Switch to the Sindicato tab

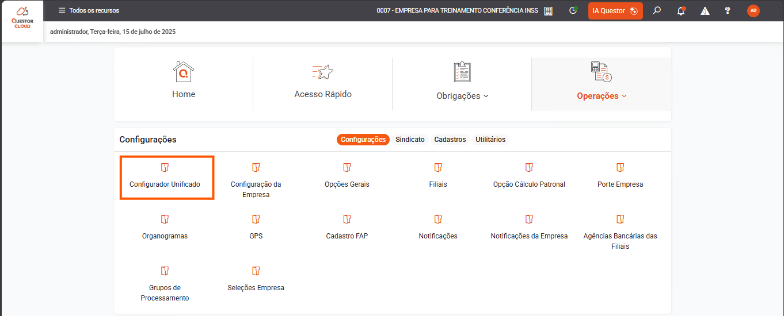point(410,140)
